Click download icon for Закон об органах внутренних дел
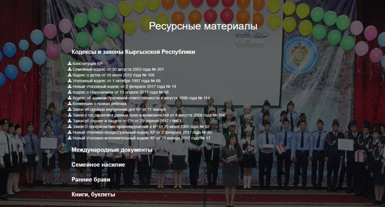The height and width of the screenshot is (207, 385). point(70,109)
